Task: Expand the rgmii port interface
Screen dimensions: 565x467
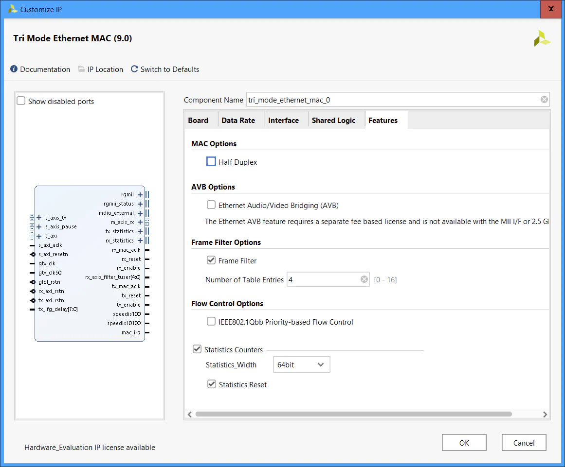Action: pyautogui.click(x=140, y=194)
